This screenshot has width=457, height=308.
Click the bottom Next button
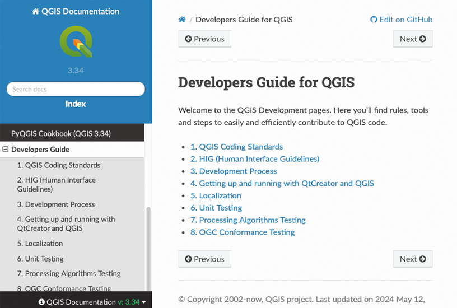tap(413, 259)
